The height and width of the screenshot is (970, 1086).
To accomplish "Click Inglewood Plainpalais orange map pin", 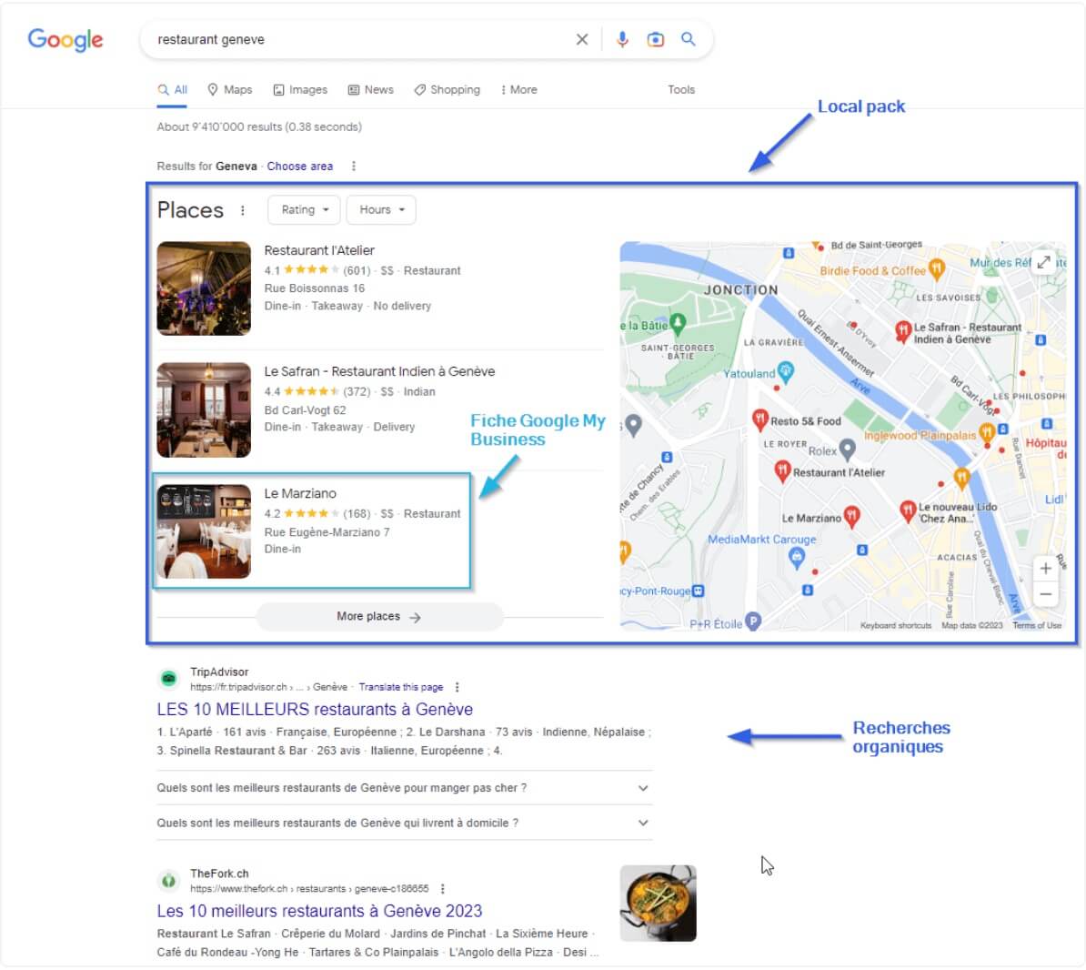I will (x=987, y=434).
